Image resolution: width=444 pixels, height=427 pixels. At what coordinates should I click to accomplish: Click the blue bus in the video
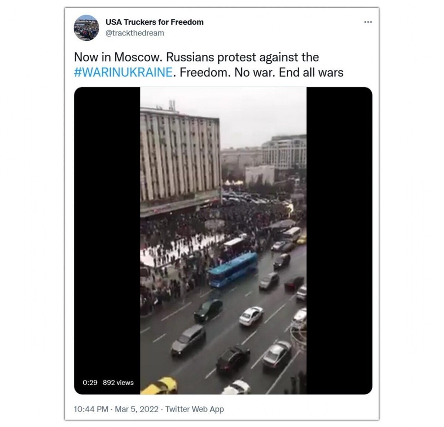(x=233, y=270)
